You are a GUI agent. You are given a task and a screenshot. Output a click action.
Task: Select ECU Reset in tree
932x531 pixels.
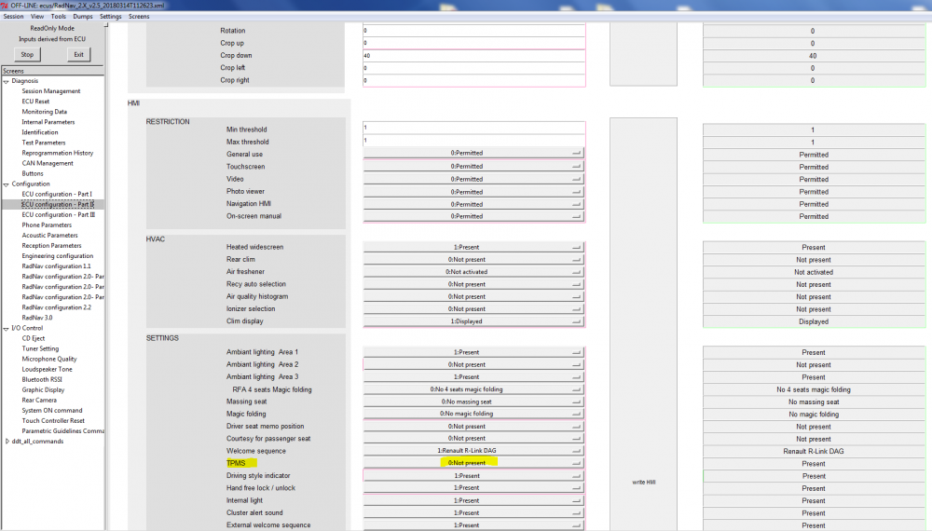click(x=35, y=102)
